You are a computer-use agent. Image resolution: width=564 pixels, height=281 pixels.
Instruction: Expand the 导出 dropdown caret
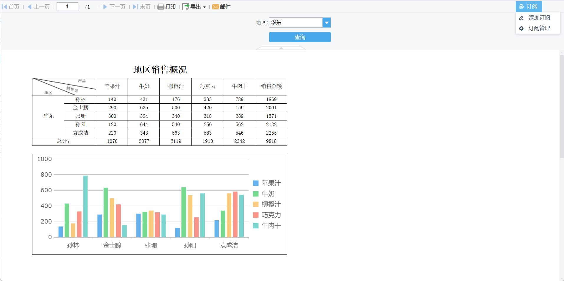coord(205,7)
